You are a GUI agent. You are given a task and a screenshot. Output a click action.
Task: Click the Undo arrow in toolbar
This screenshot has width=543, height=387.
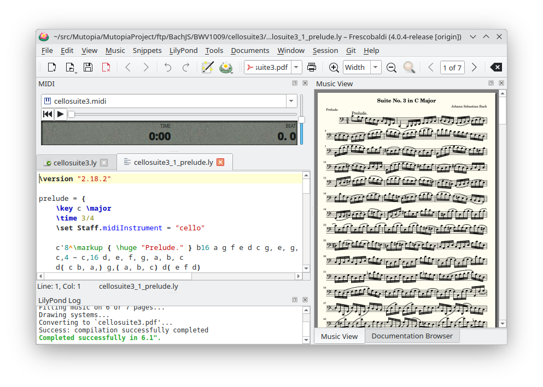coord(168,68)
